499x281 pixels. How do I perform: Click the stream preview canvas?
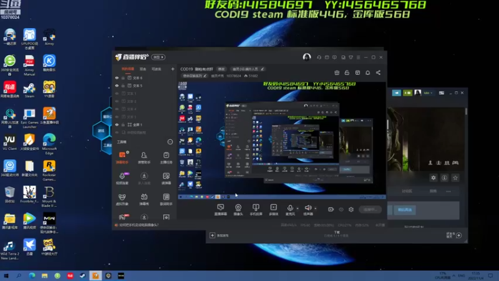282,140
